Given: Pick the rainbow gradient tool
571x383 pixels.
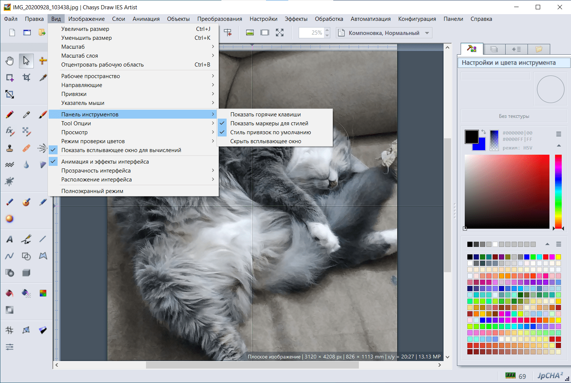Looking at the screenshot, I should [x=43, y=293].
